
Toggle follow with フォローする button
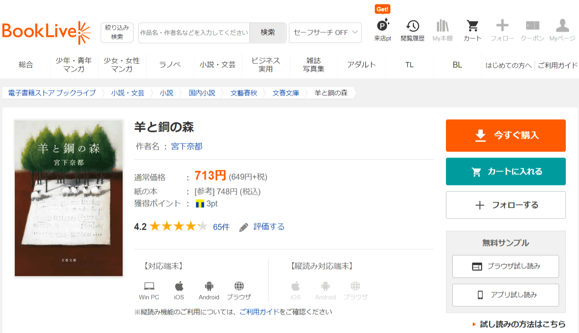coord(505,205)
